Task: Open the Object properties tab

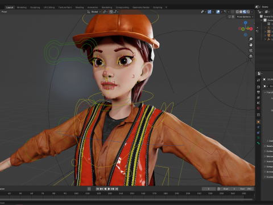Action: tap(258, 122)
